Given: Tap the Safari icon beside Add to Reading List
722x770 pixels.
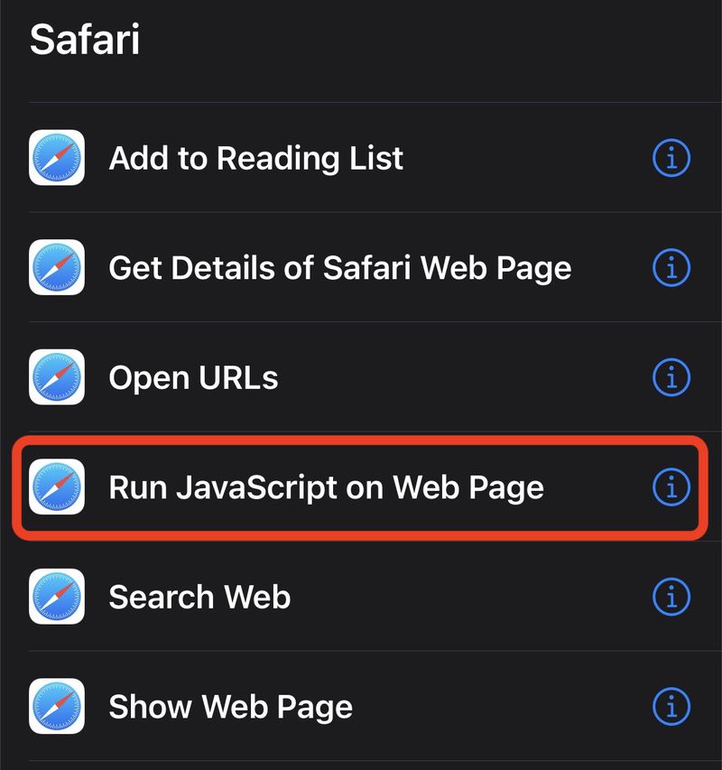Looking at the screenshot, I should [x=56, y=159].
